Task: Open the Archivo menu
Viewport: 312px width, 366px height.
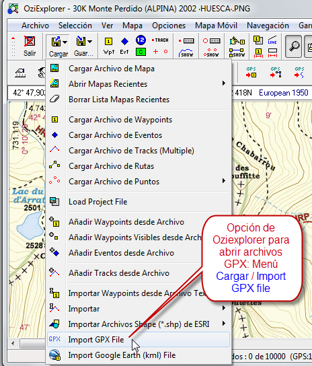Action: tap(35, 26)
